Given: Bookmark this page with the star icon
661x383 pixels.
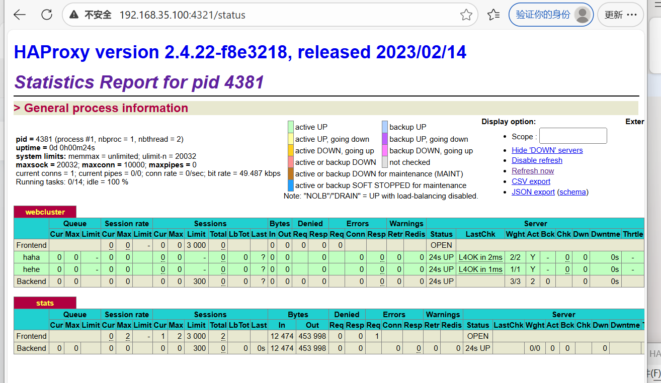Looking at the screenshot, I should click(466, 15).
